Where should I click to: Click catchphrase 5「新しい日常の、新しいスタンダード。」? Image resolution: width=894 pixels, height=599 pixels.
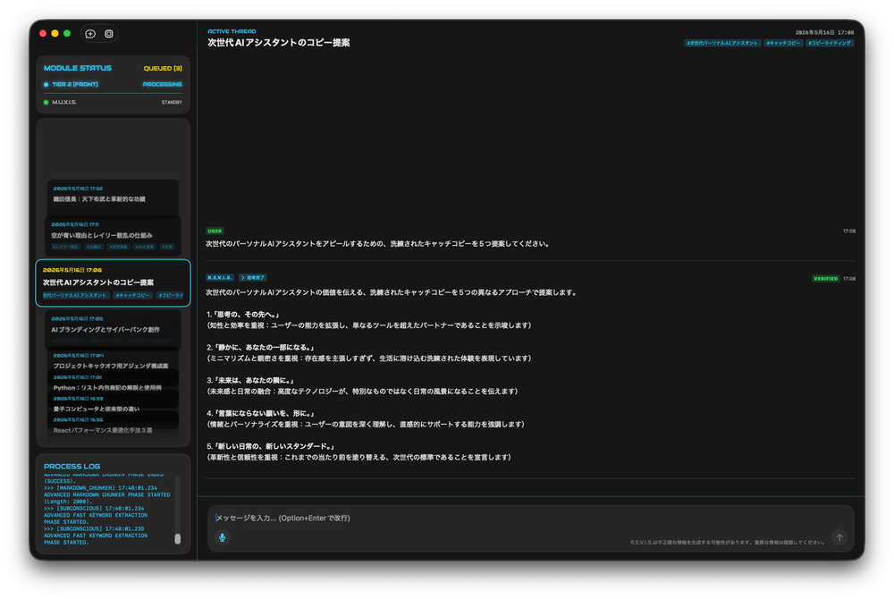coord(271,447)
